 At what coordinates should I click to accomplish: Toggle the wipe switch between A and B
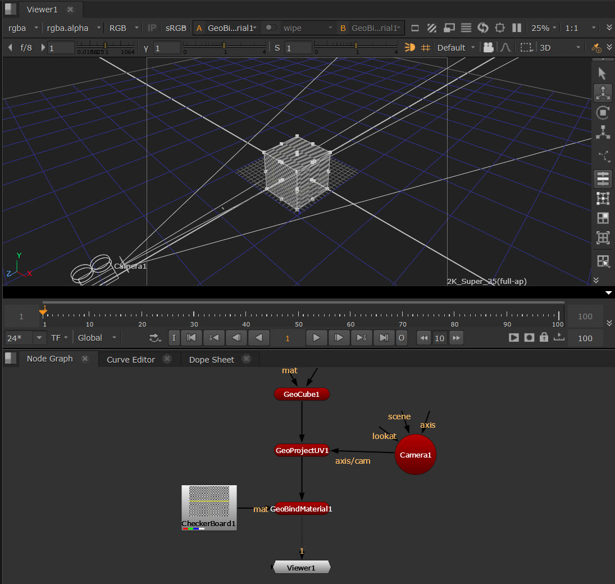pos(271,28)
